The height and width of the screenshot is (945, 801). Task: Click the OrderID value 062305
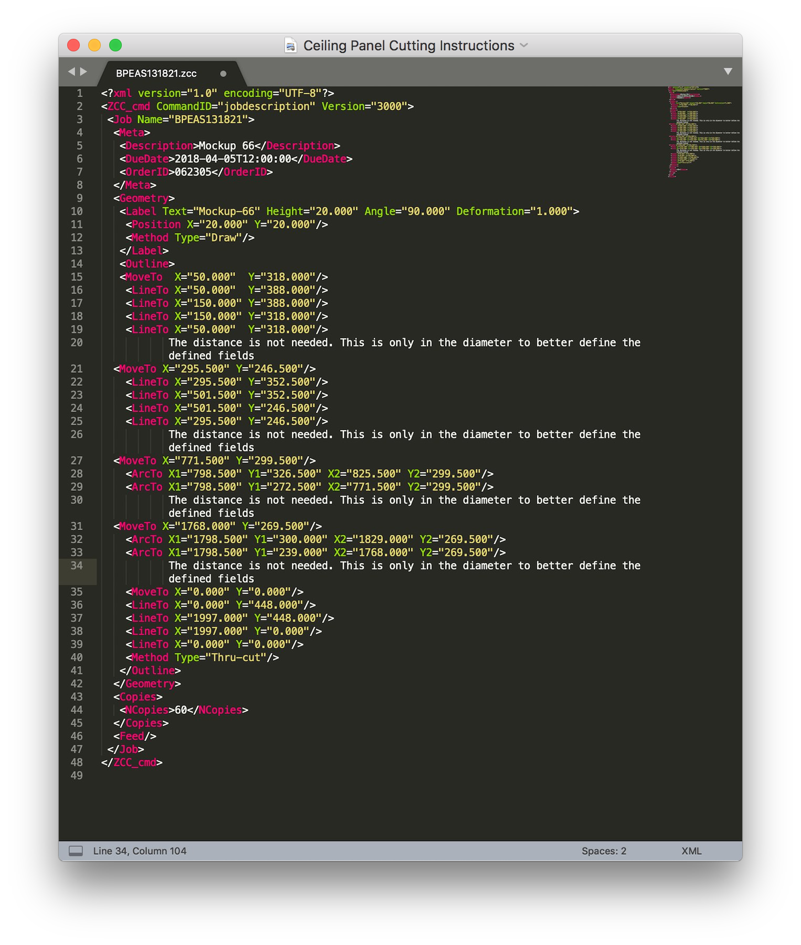(x=193, y=172)
